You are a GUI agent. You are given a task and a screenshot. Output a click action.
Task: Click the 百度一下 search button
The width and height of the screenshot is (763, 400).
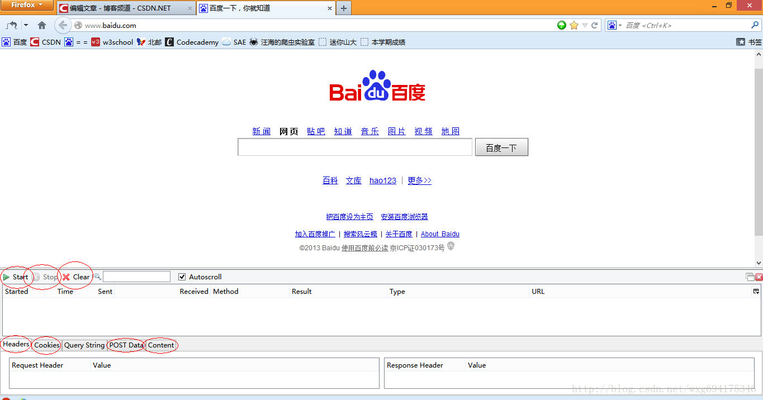501,147
